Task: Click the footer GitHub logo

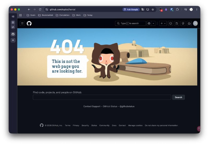Action: pos(42,125)
